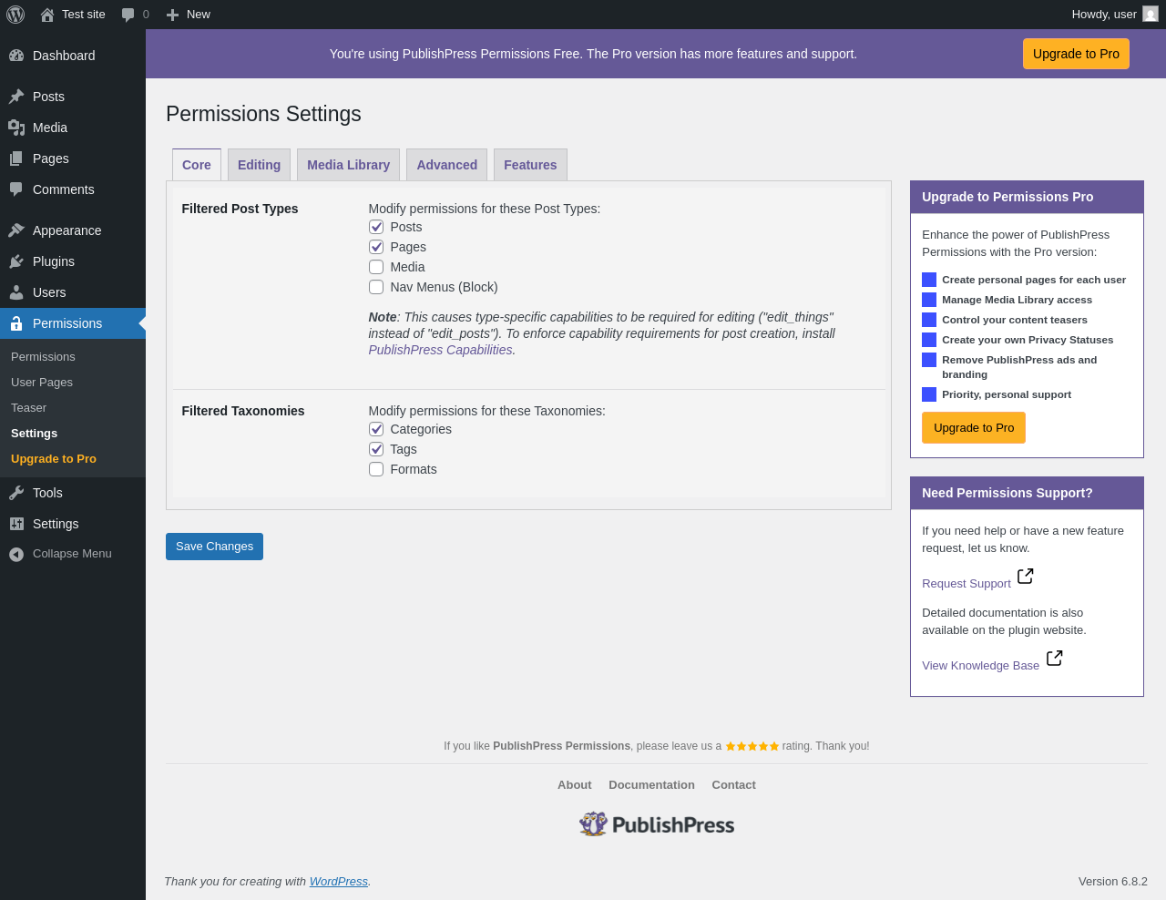The image size is (1166, 900).
Task: Click the Permissions lock icon
Action: pos(16,323)
